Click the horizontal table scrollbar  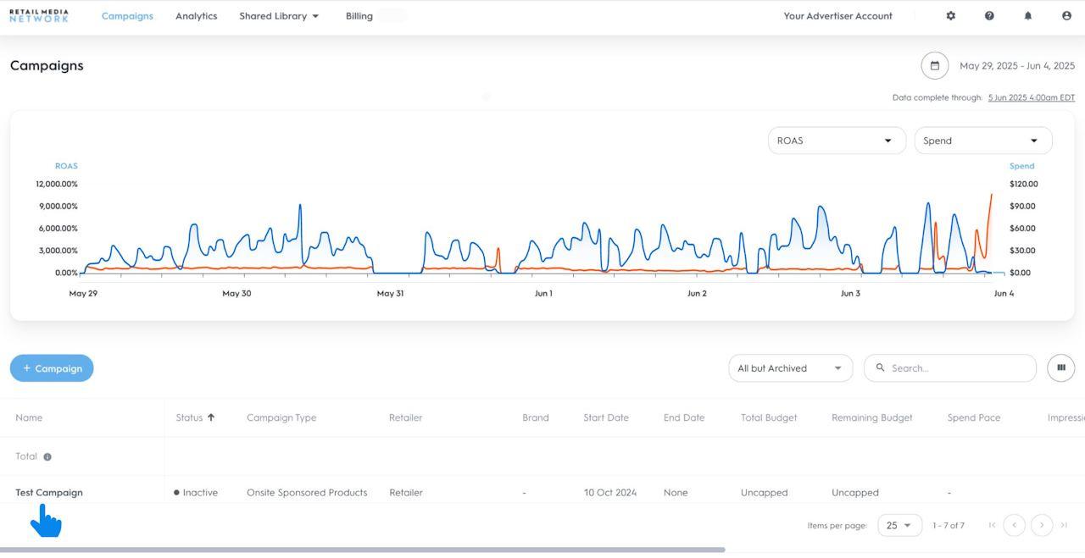(x=363, y=550)
